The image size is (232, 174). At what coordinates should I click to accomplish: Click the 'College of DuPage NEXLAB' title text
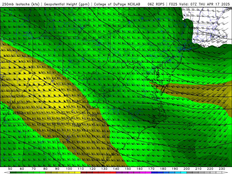(117, 4)
